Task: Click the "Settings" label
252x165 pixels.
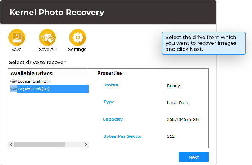Action: tap(77, 49)
